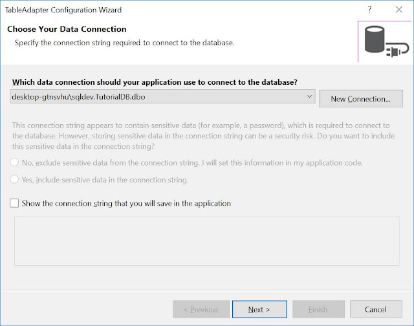The height and width of the screenshot is (326, 414).
Task: Open the New Connection dialog
Action: point(361,99)
